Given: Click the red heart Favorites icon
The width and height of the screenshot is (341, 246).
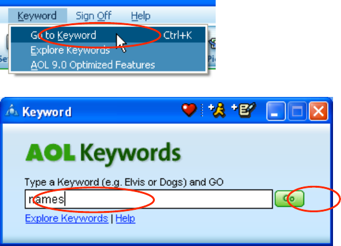Looking at the screenshot, I should (x=189, y=110).
